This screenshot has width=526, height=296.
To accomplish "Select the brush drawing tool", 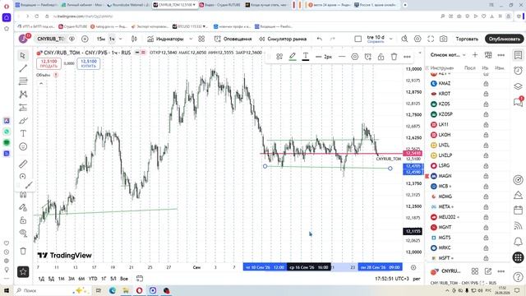I will pos(23,121).
